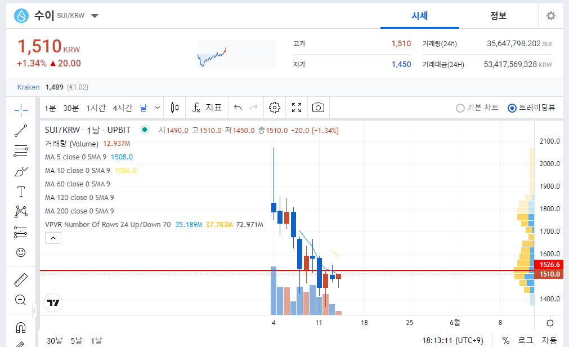Select the text annotation tool

point(21,192)
